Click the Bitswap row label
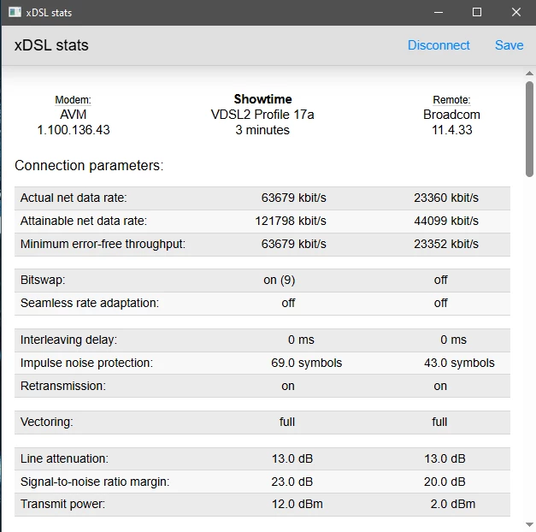The image size is (536, 532). point(43,280)
